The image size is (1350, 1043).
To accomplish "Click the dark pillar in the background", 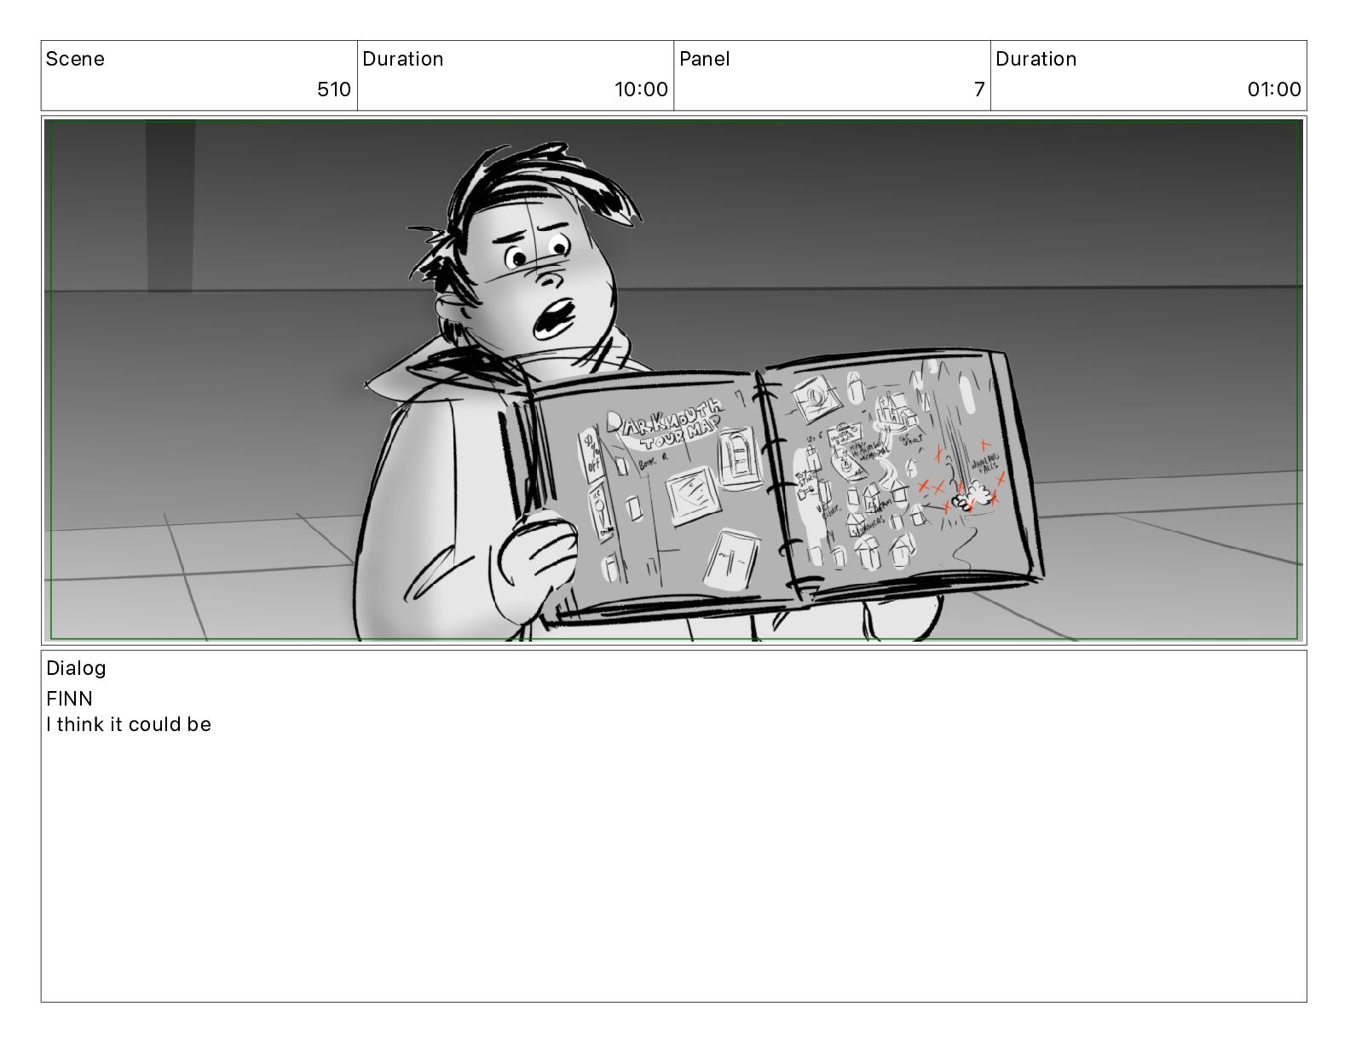I will pos(170,205).
